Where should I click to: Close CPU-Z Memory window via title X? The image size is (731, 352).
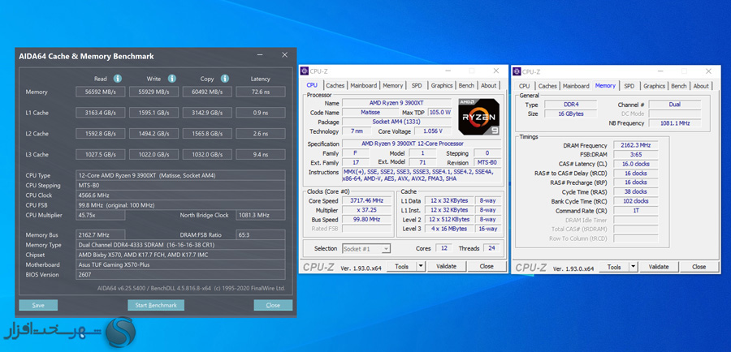[x=708, y=71]
